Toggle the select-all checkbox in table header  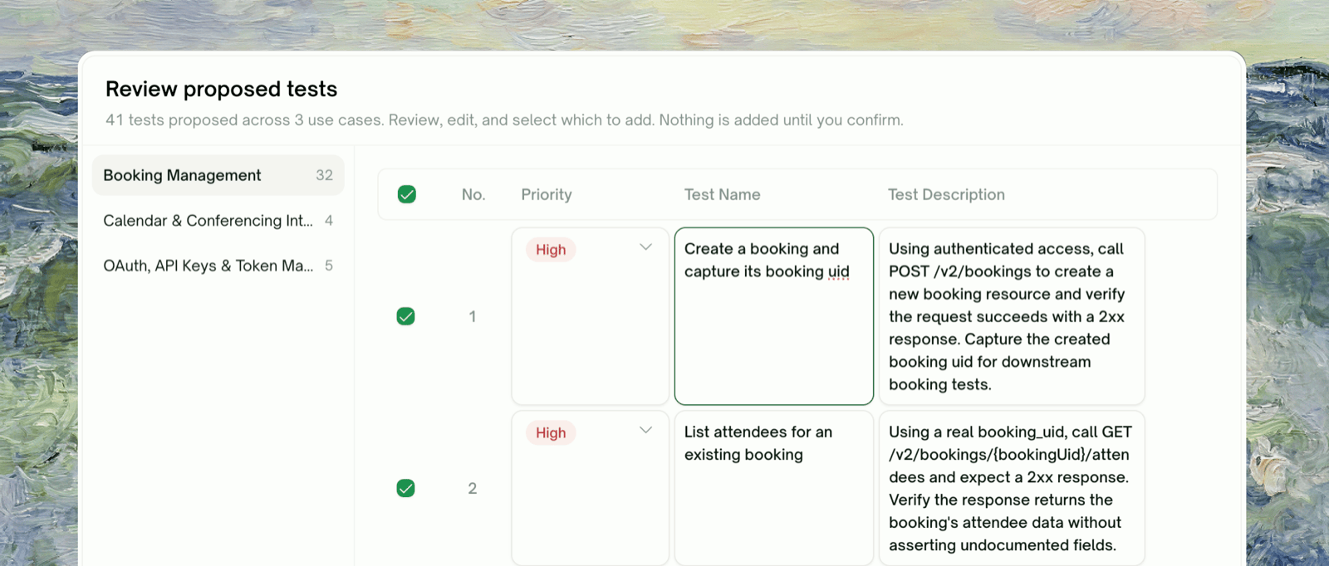click(x=407, y=194)
